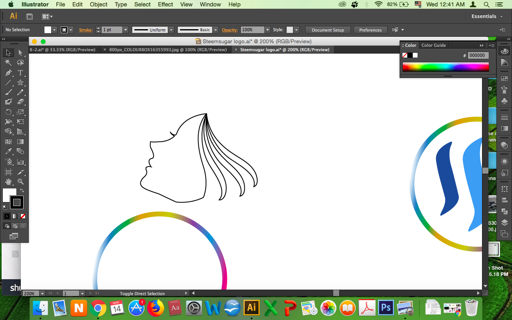The image size is (512, 320).
Task: Select the Selection (black arrow) tool
Action: 8,53
